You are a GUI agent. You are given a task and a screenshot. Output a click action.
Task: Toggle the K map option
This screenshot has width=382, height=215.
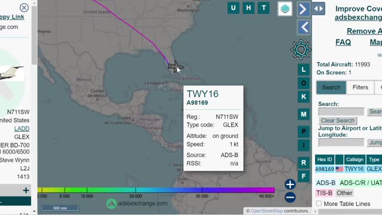click(x=304, y=97)
